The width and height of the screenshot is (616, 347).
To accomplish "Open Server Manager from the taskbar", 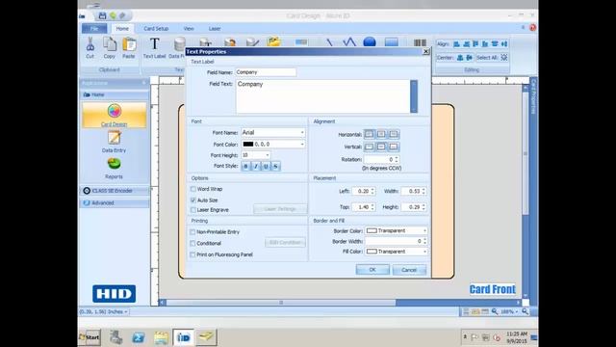I will (x=115, y=337).
